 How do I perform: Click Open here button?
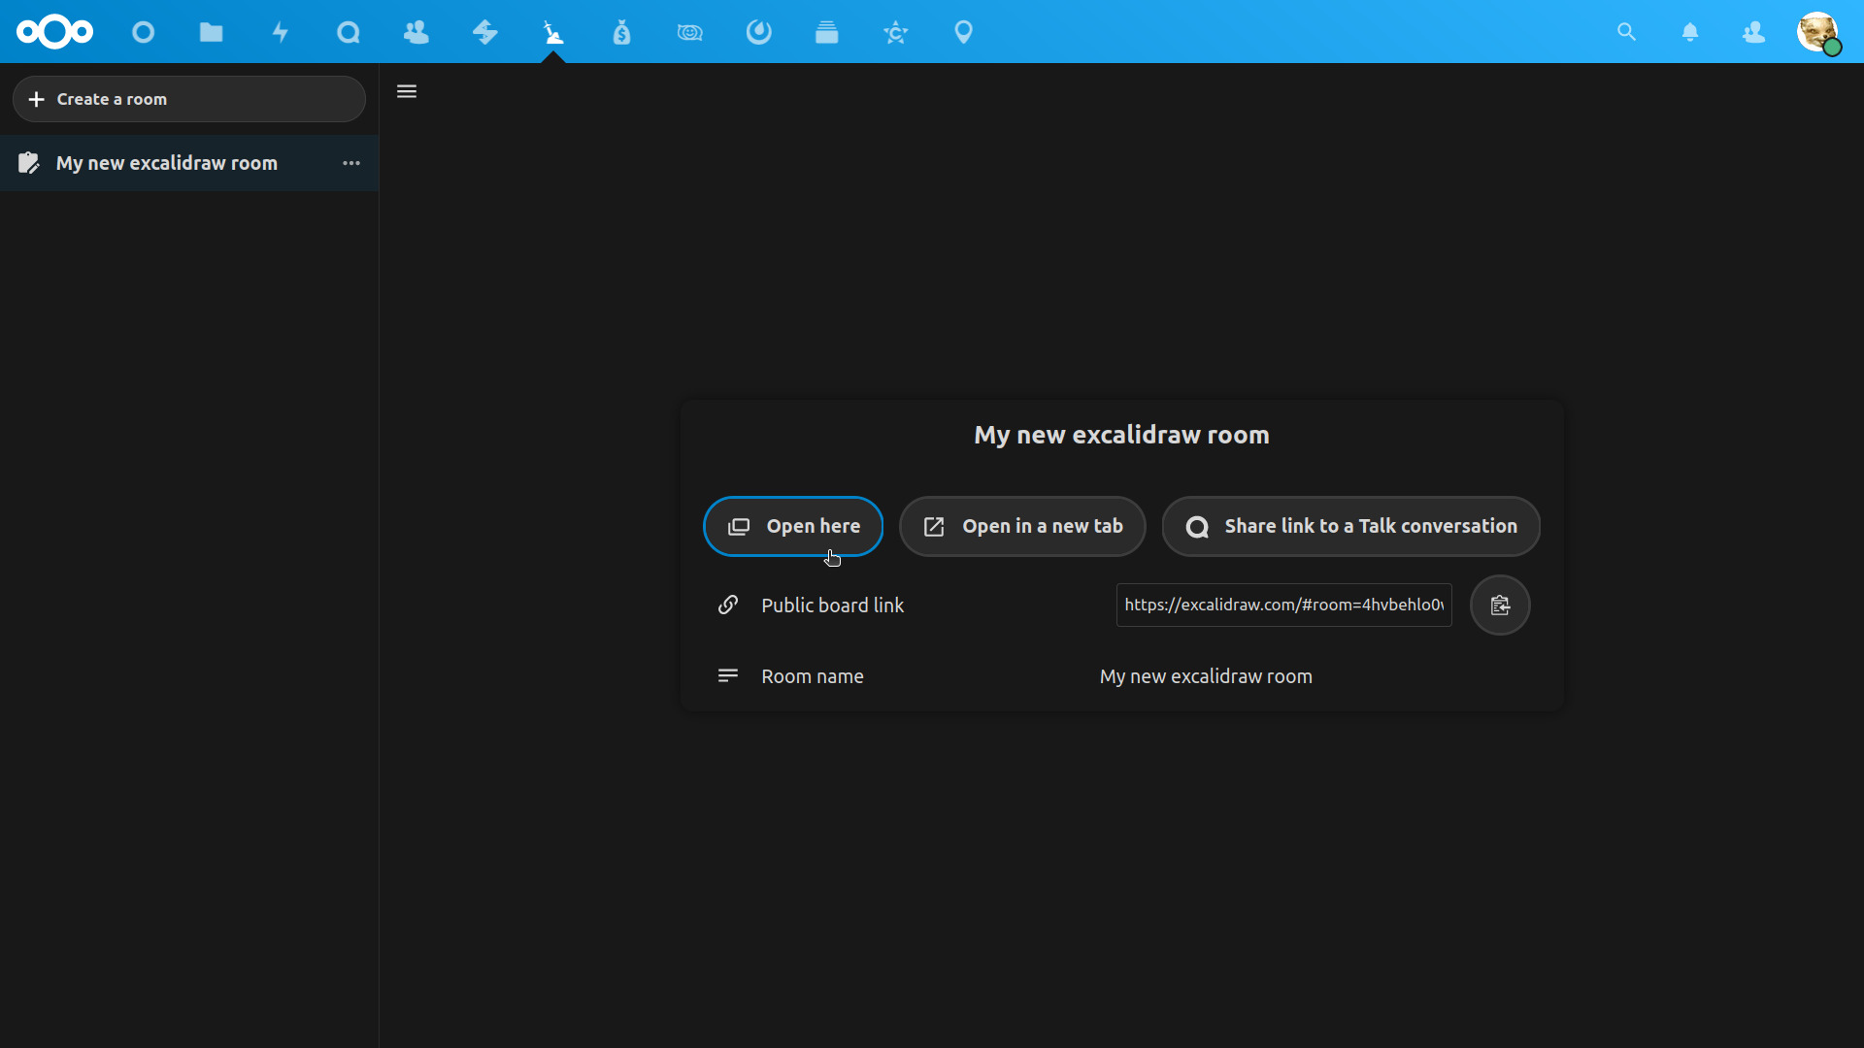point(793,526)
